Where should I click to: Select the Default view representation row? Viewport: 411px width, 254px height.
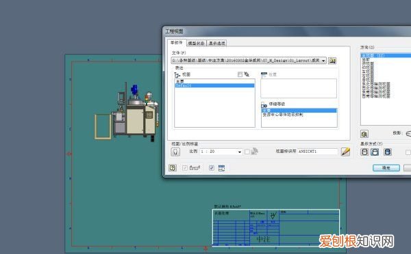tap(214, 85)
